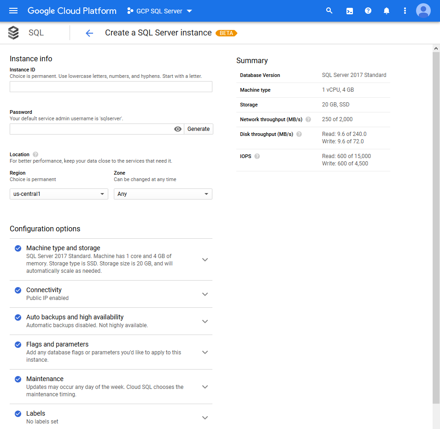Click the scrollbar up arrow
Viewport: 440px width, 429px height.
click(x=436, y=48)
